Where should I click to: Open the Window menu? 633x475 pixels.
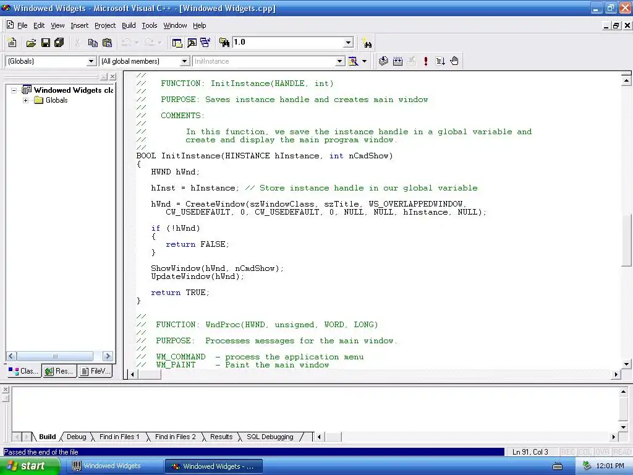[175, 25]
